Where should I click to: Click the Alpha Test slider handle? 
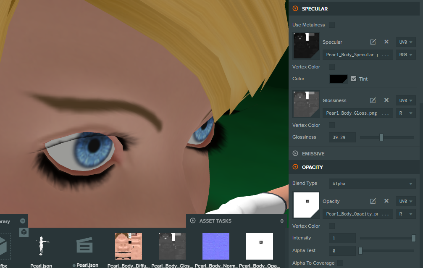(x=360, y=251)
